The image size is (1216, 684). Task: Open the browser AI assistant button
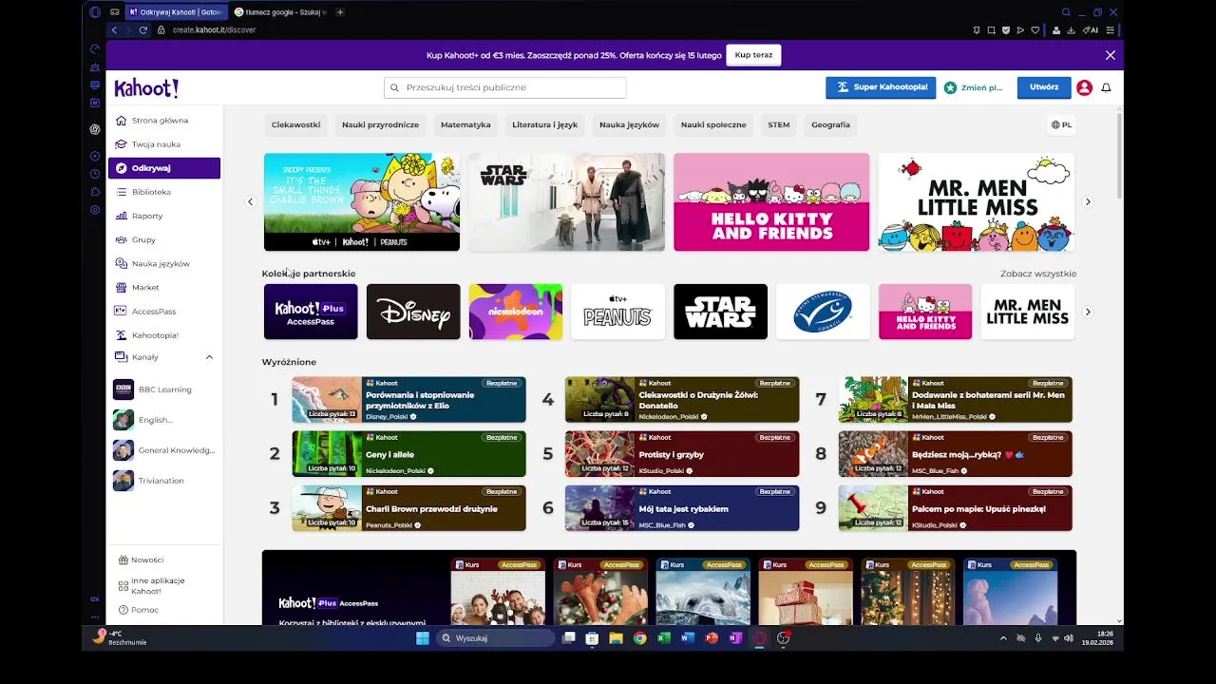tap(1091, 29)
